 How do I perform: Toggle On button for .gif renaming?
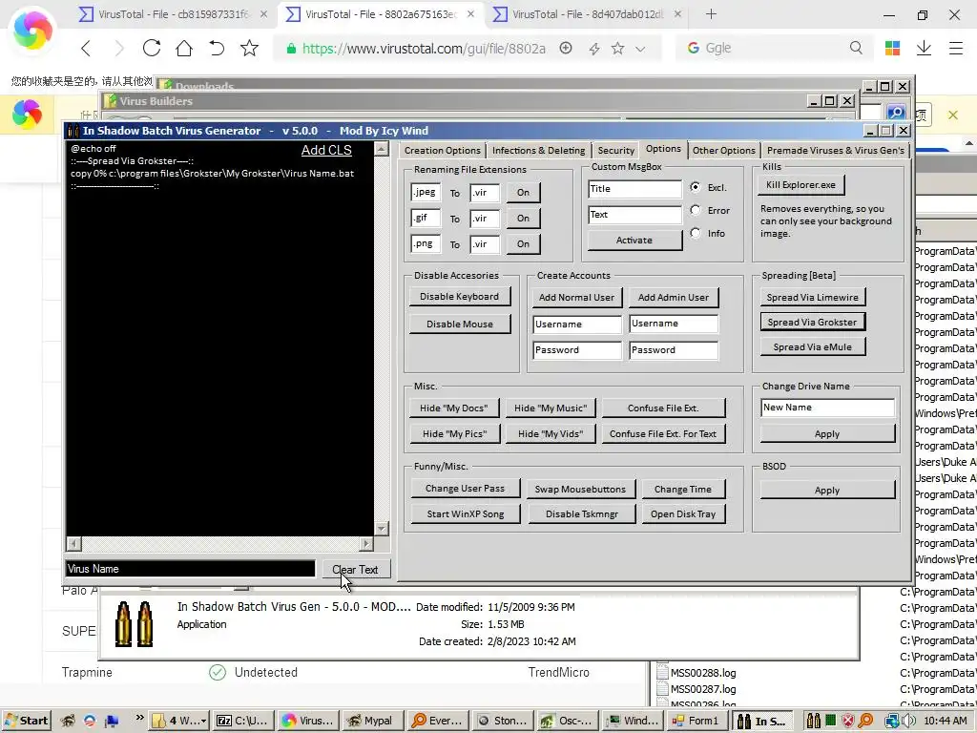click(524, 219)
